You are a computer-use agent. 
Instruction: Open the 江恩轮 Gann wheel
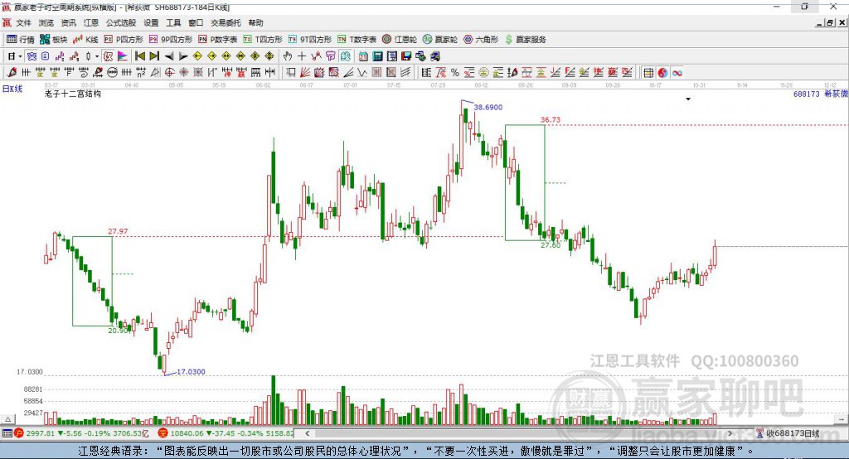(x=400, y=40)
